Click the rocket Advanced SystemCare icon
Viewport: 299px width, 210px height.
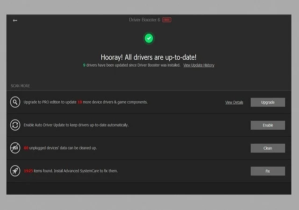pos(15,171)
